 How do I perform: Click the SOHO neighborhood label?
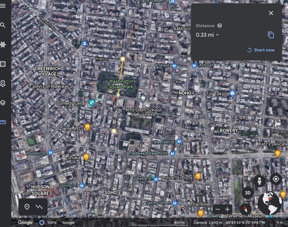(x=110, y=192)
